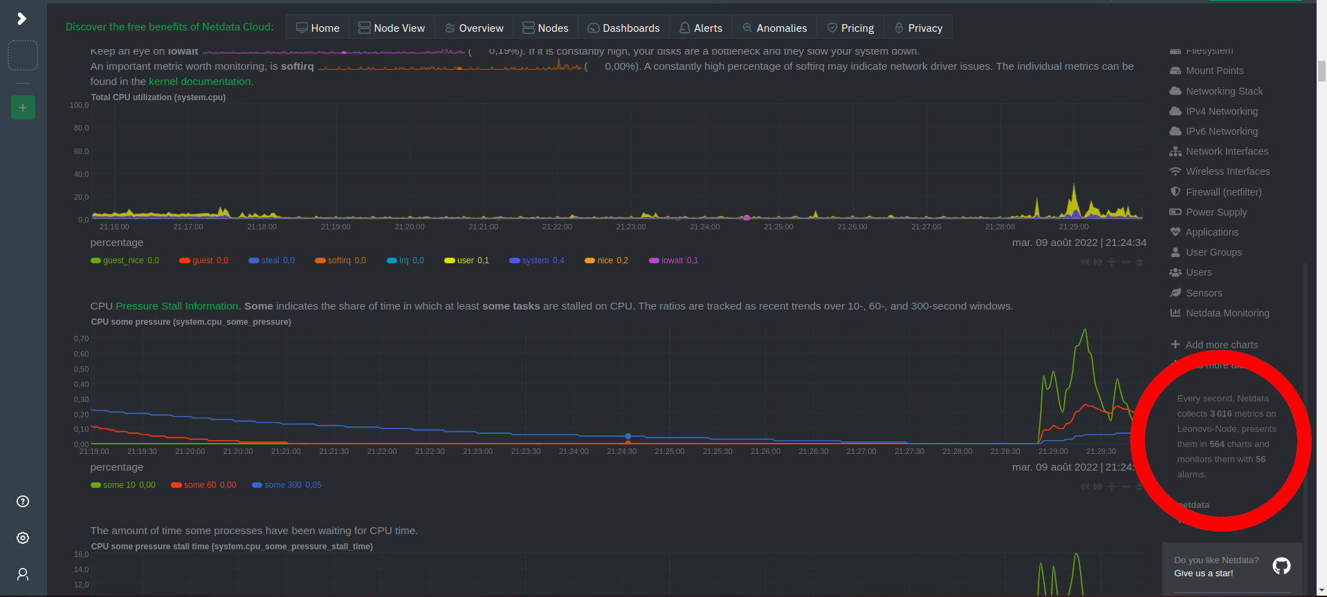Toggle guest dimension in CPU legend
This screenshot has width=1327, height=597.
click(203, 260)
